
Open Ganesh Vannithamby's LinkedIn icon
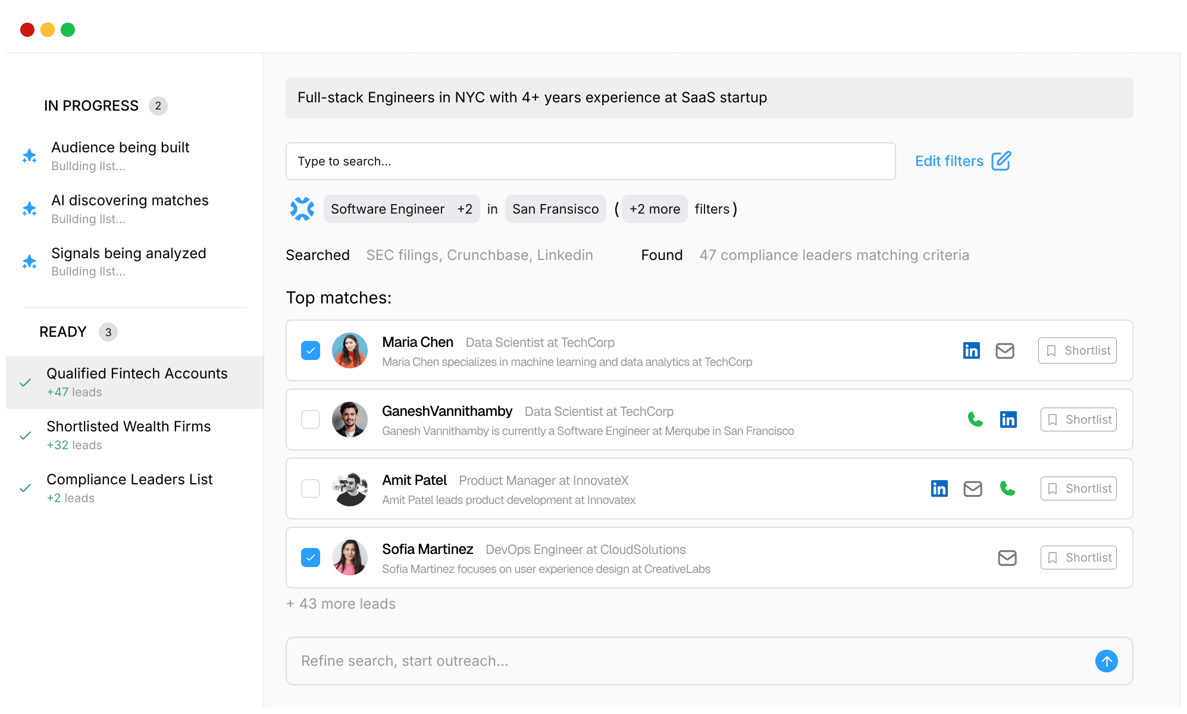coord(1008,419)
